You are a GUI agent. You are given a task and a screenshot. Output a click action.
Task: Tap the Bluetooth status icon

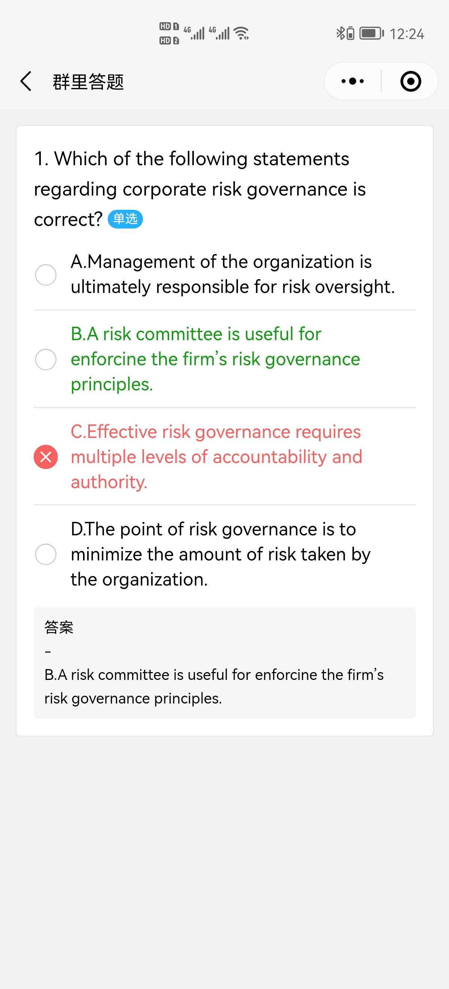(x=340, y=33)
